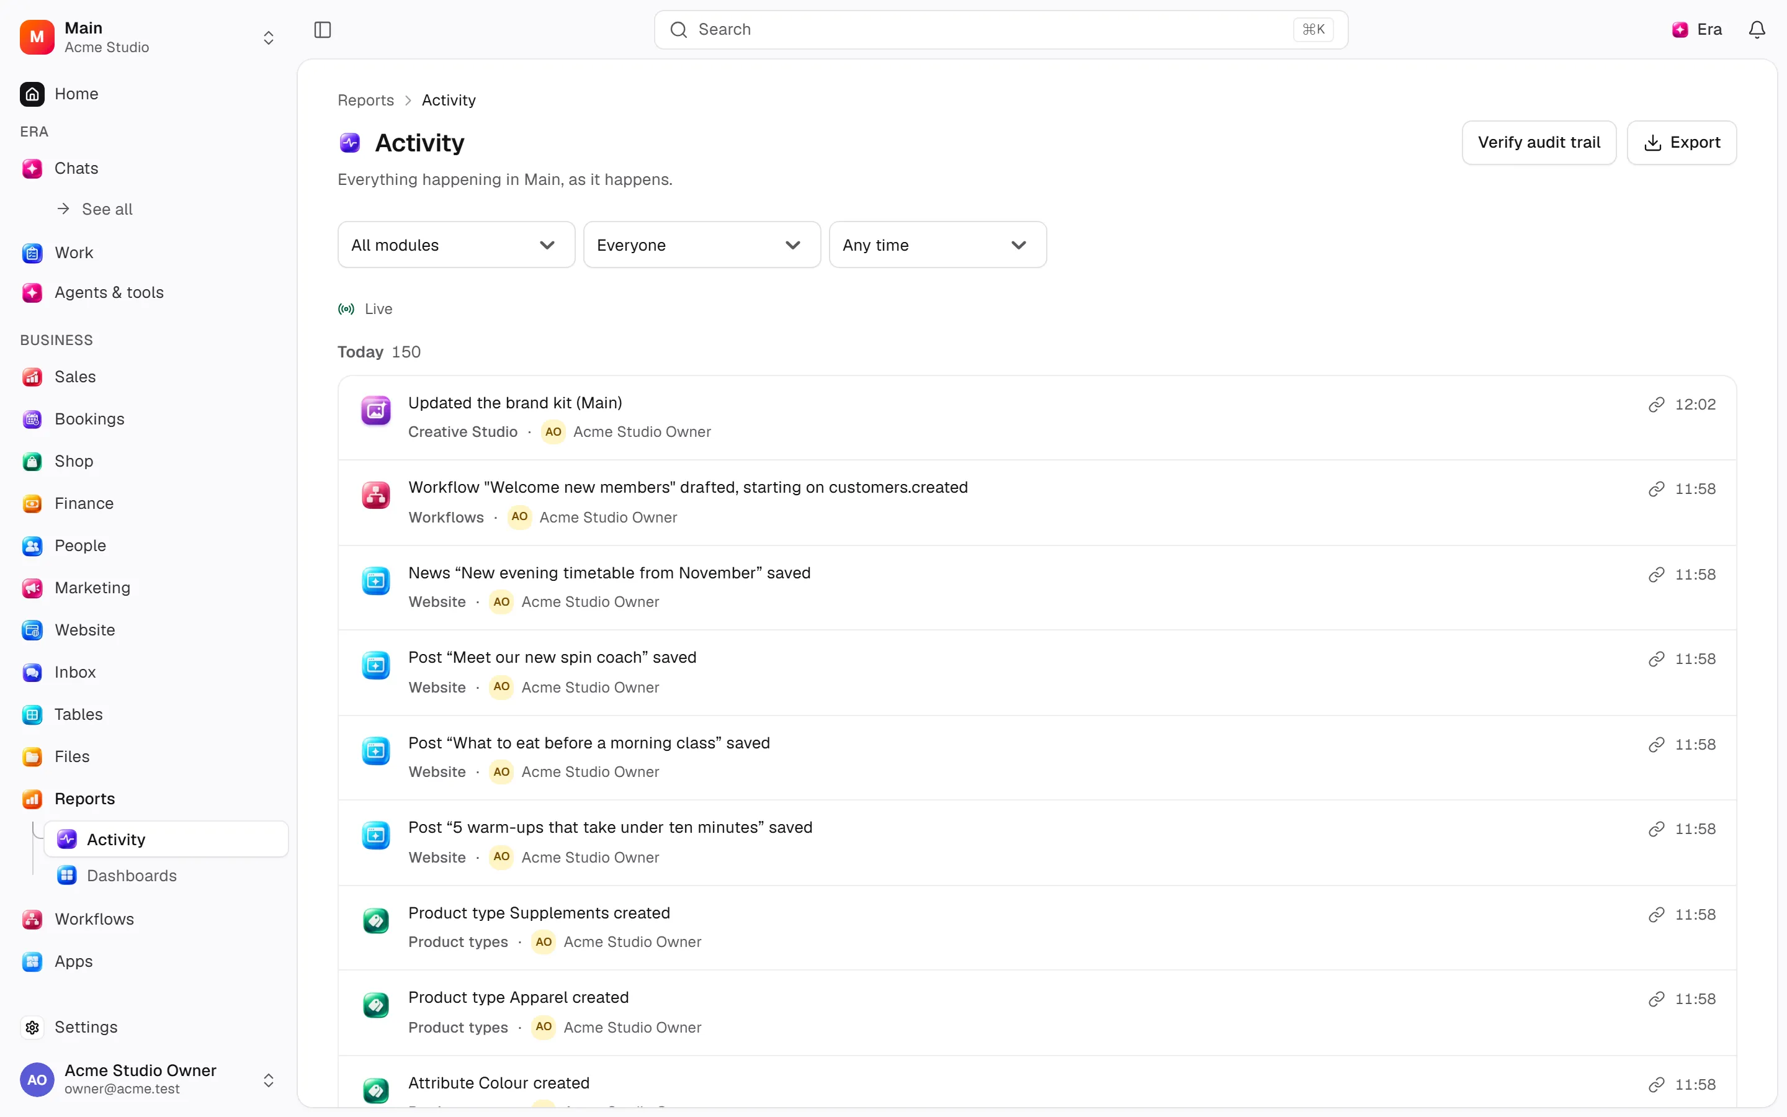Image resolution: width=1787 pixels, height=1117 pixels.
Task: Expand the Main workspace switcher
Action: pyautogui.click(x=148, y=37)
